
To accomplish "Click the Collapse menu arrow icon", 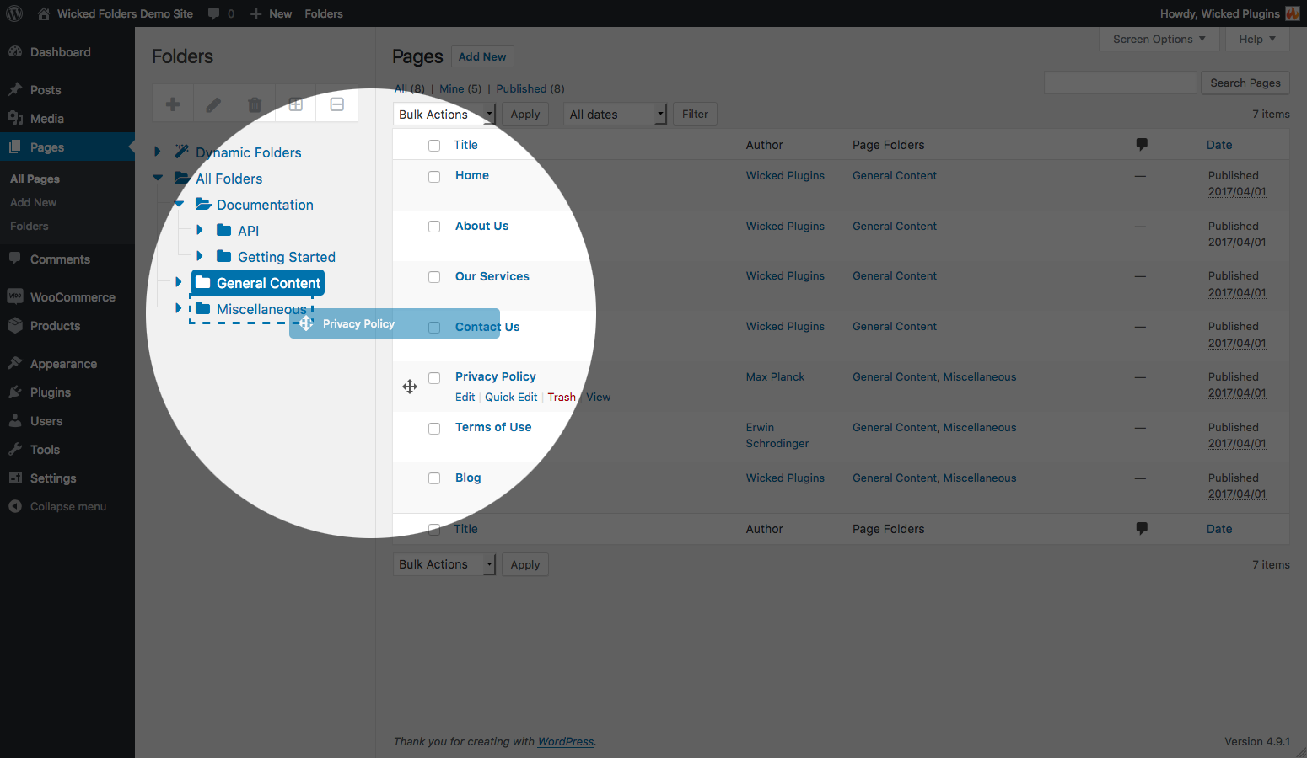I will [15, 506].
